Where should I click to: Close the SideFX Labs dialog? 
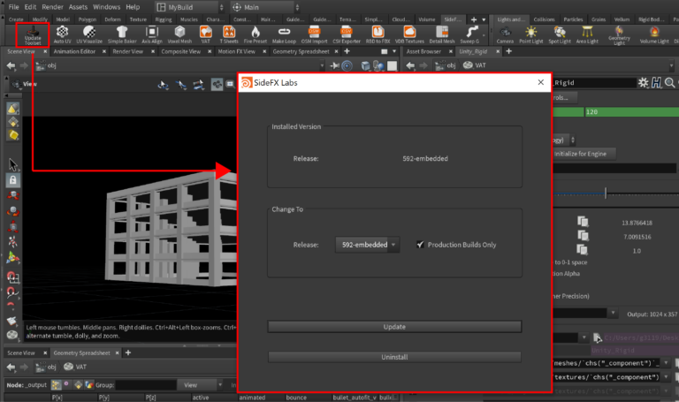[x=541, y=82]
